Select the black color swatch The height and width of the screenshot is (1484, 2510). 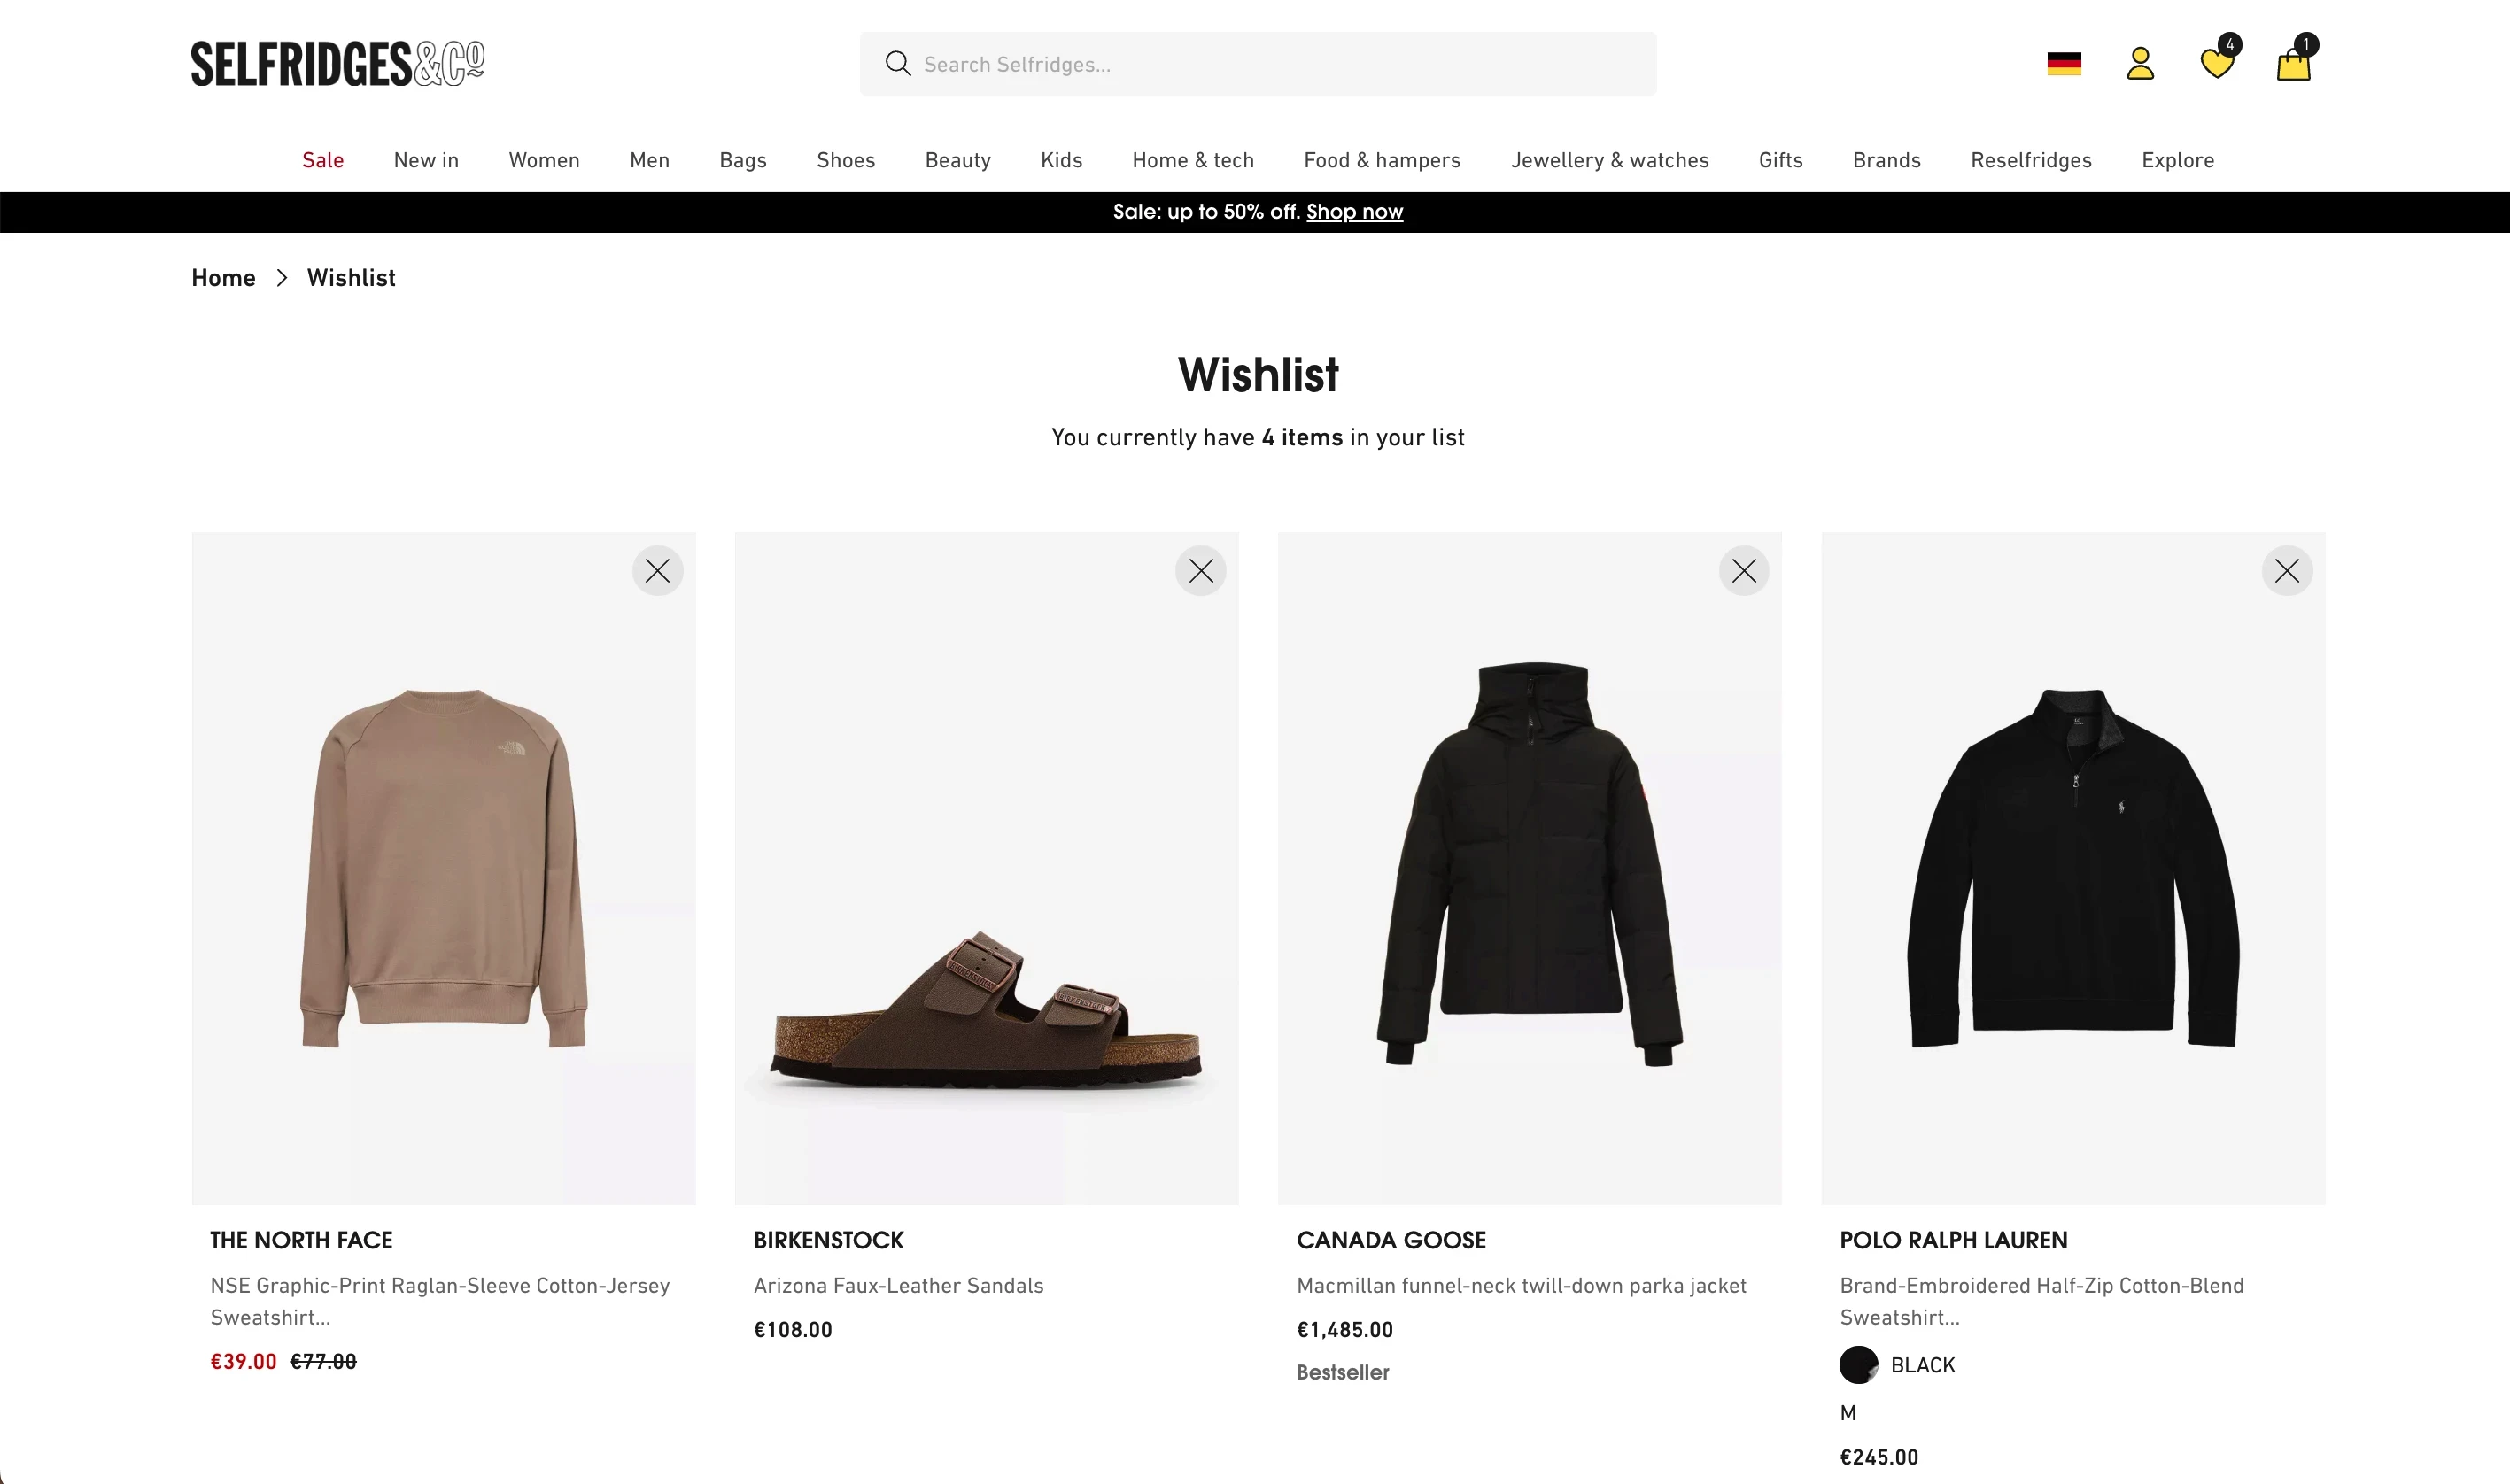pyautogui.click(x=1858, y=1365)
